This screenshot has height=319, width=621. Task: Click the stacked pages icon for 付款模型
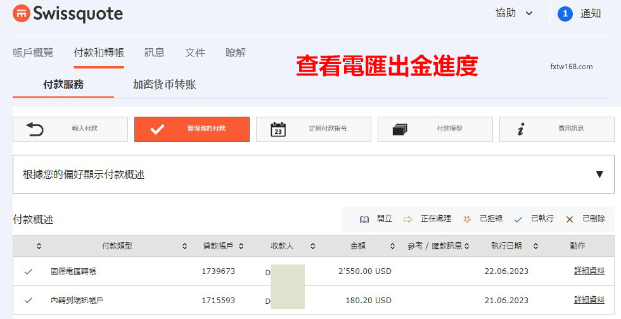pyautogui.click(x=400, y=129)
